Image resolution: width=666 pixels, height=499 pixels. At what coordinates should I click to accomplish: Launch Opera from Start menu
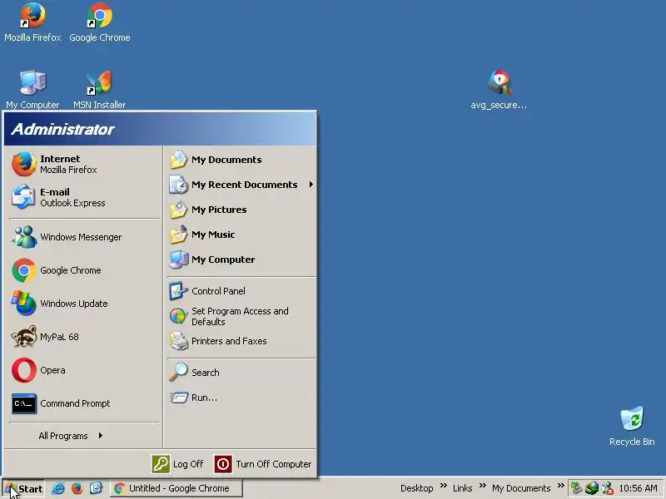click(x=82, y=370)
